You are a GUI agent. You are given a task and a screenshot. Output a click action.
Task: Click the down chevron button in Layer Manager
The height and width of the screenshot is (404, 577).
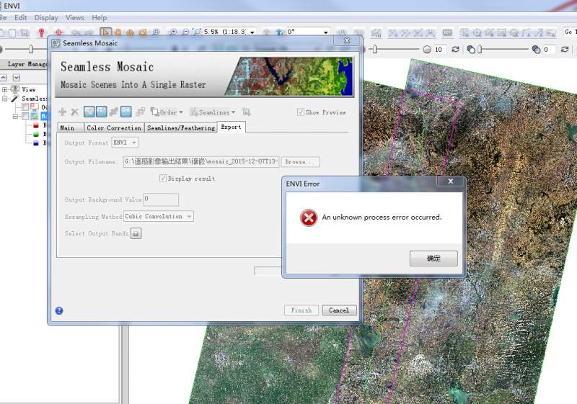point(17,78)
